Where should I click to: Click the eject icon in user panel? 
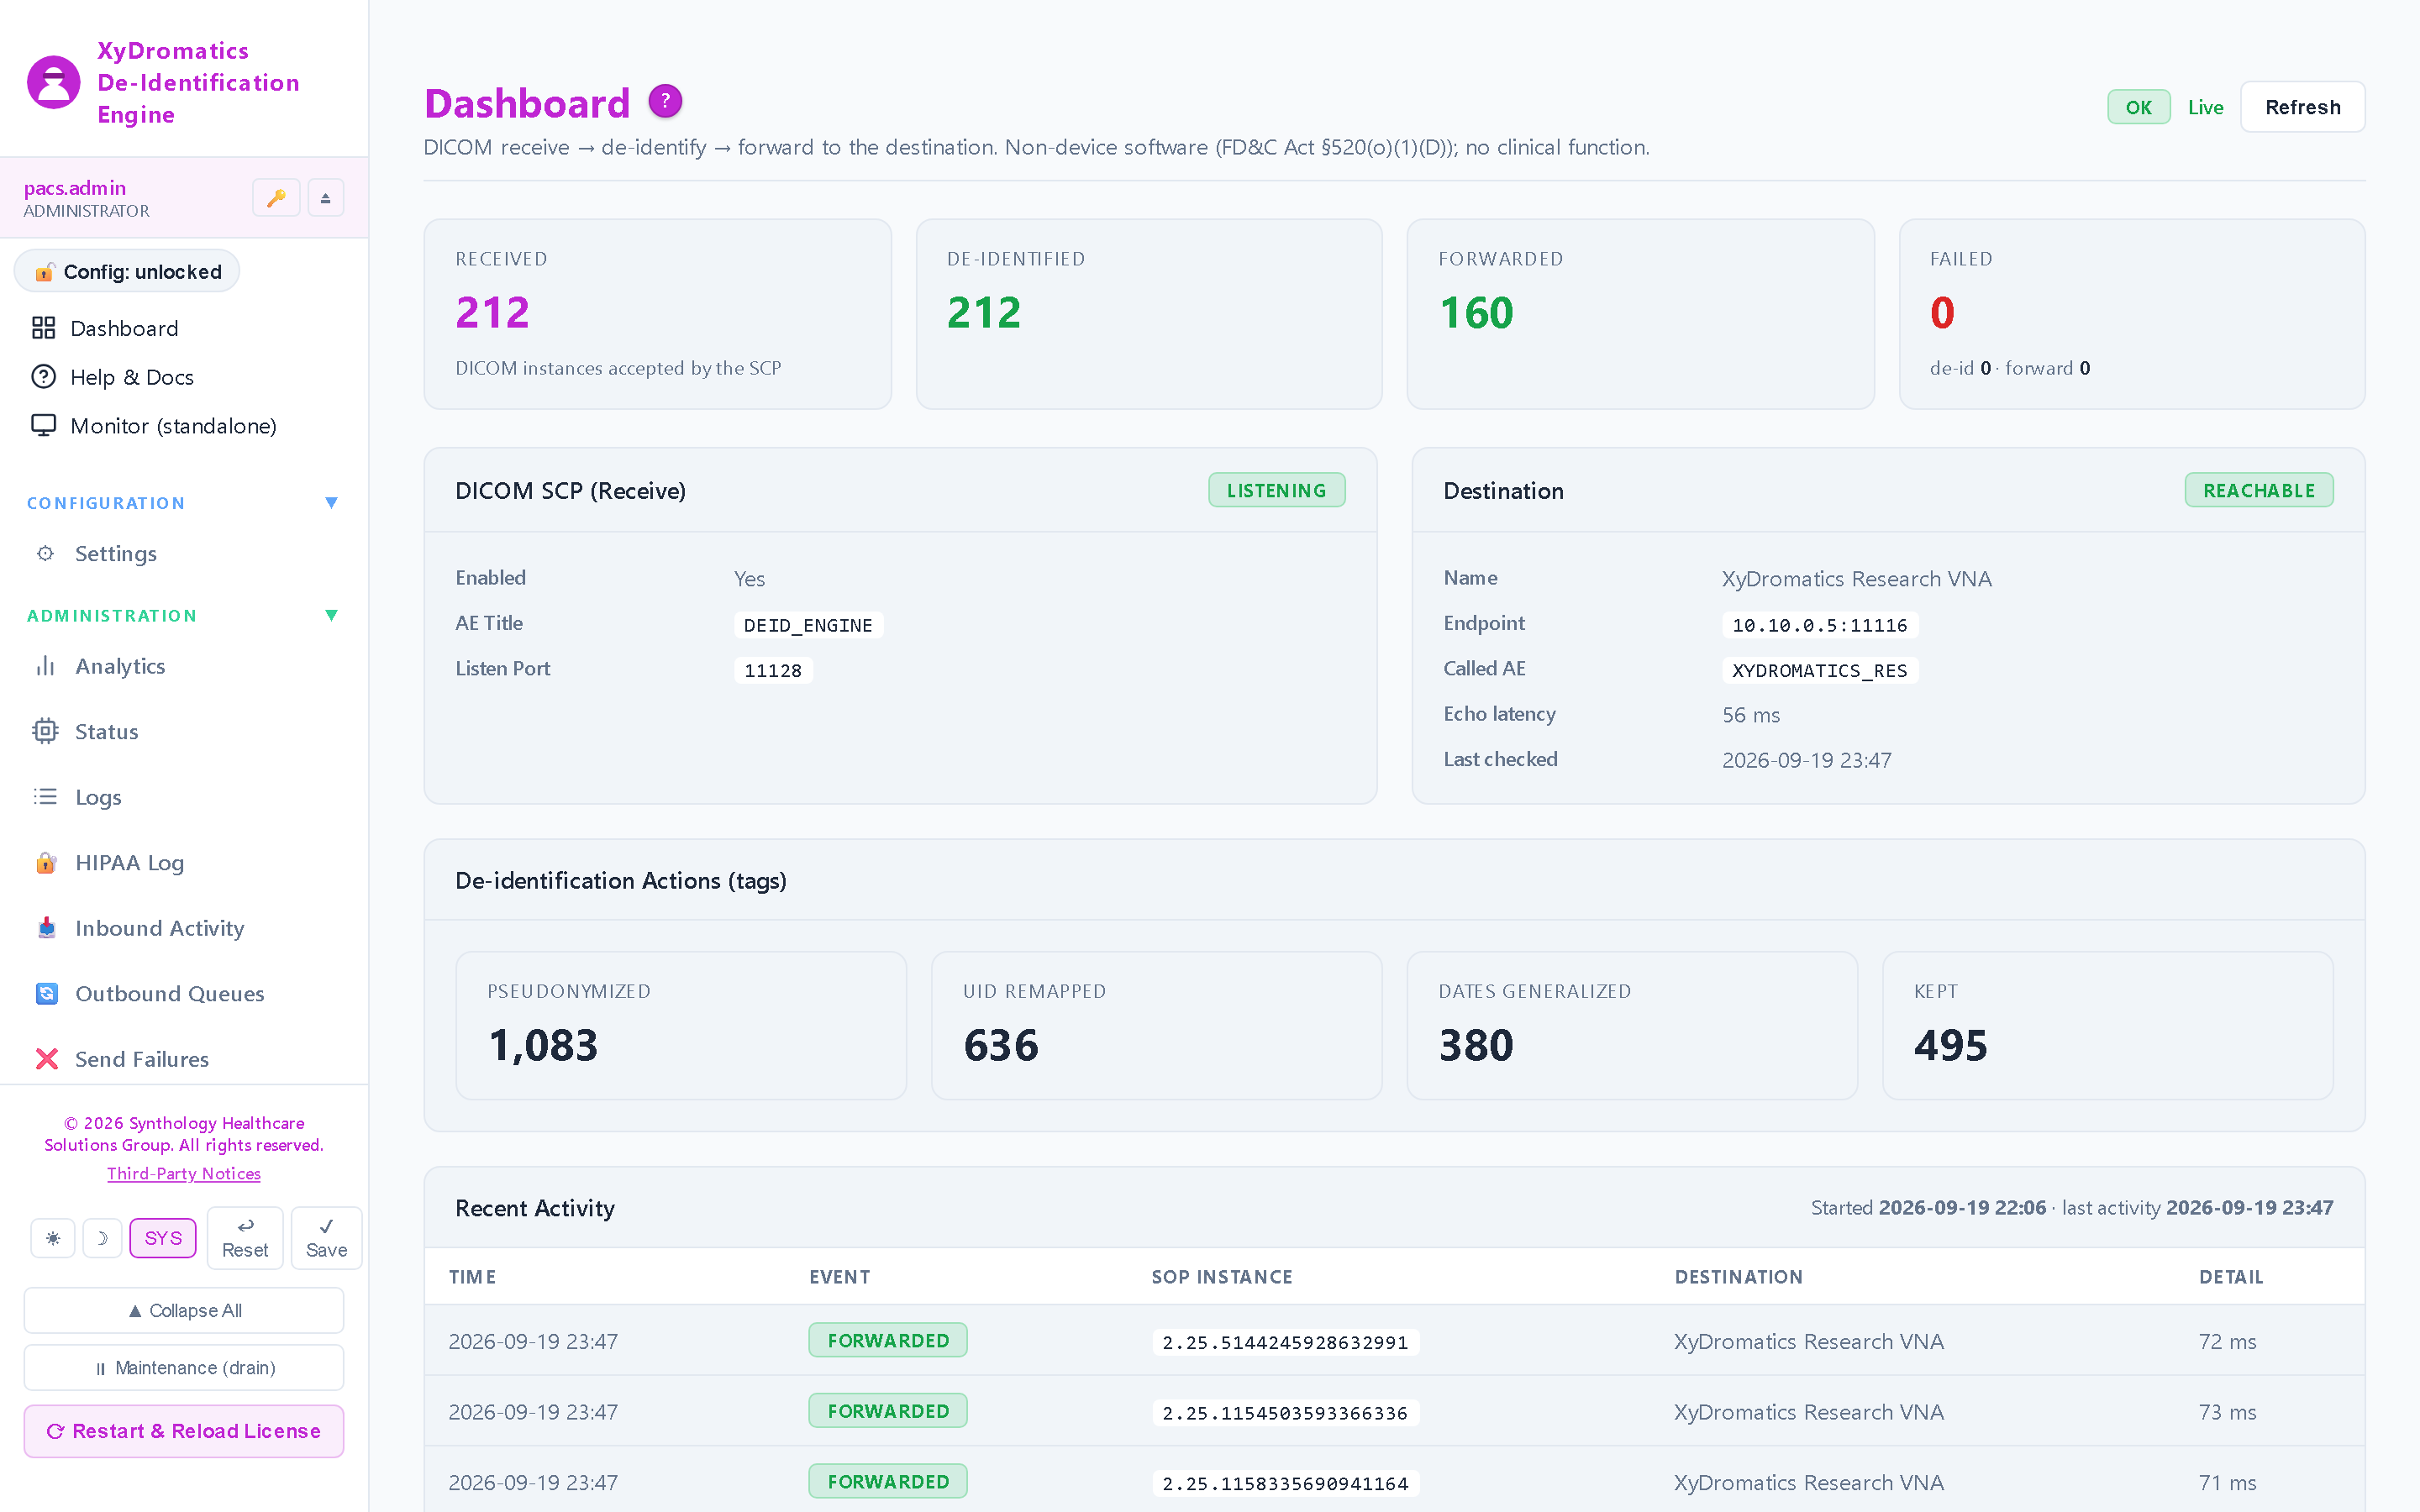click(325, 198)
